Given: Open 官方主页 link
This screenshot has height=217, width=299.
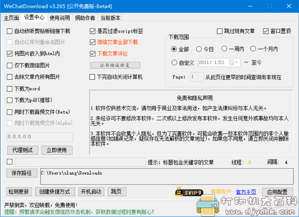Looking at the screenshot, I should pyautogui.click(x=246, y=192).
